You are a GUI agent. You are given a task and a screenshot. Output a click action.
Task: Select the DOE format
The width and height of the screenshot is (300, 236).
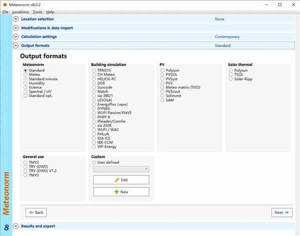(x=98, y=83)
